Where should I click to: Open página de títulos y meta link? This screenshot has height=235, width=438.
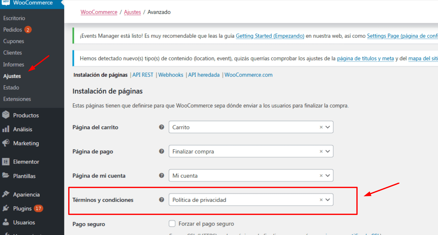[x=366, y=58]
